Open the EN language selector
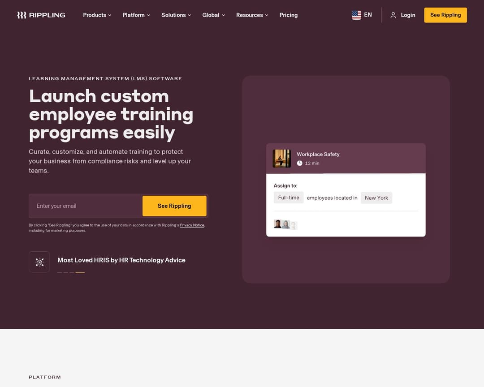 coord(362,15)
